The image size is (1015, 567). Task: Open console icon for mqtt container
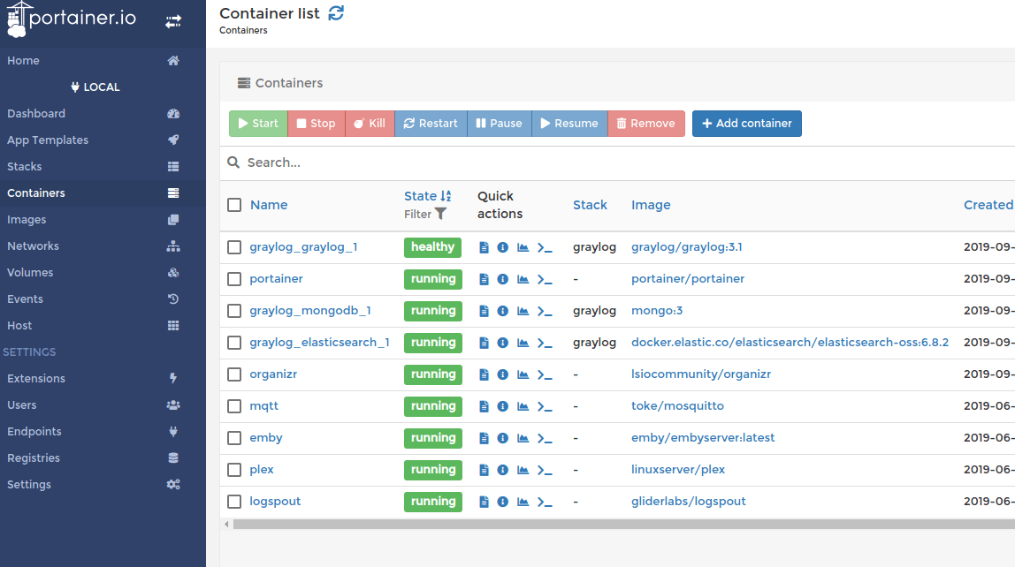(545, 406)
